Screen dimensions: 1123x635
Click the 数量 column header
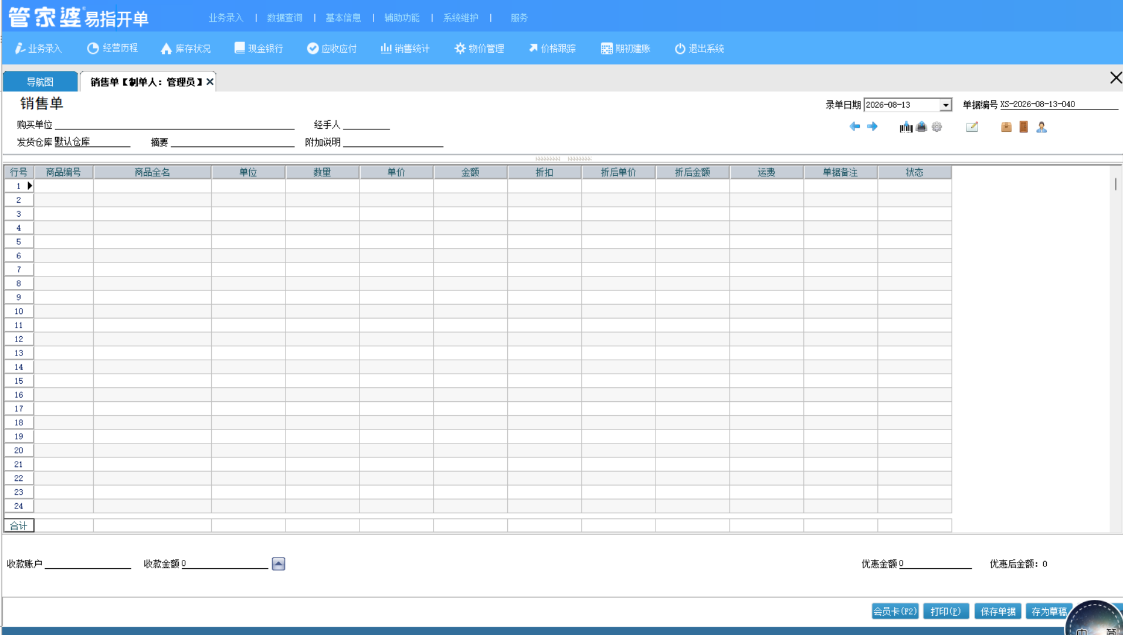[x=322, y=172]
